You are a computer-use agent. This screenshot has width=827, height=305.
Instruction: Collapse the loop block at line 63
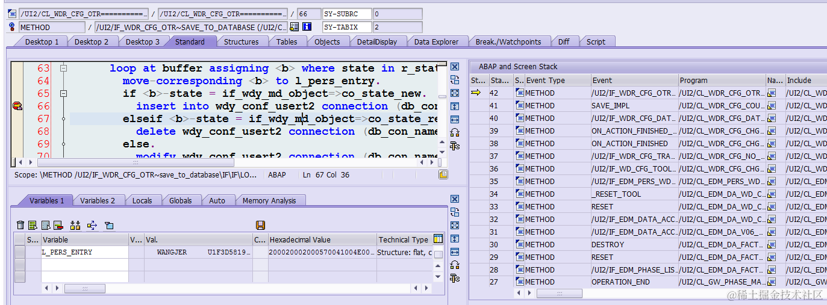63,69
